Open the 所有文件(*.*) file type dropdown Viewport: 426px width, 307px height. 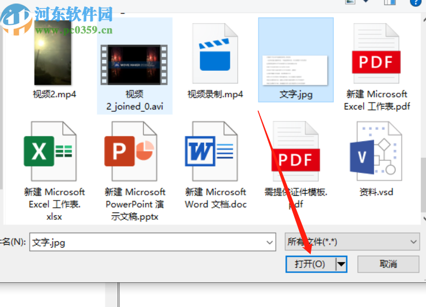click(x=352, y=241)
